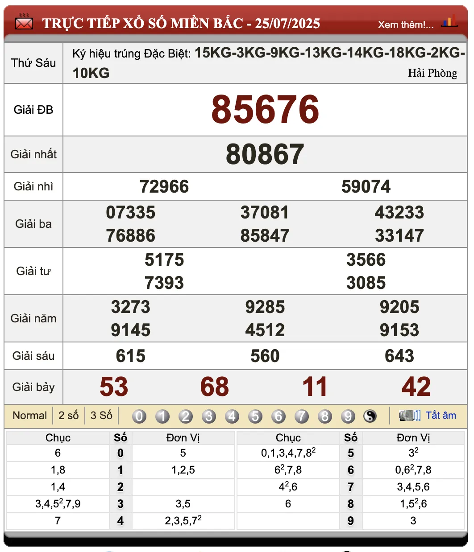Open the Xem thêm! link

pos(405,25)
